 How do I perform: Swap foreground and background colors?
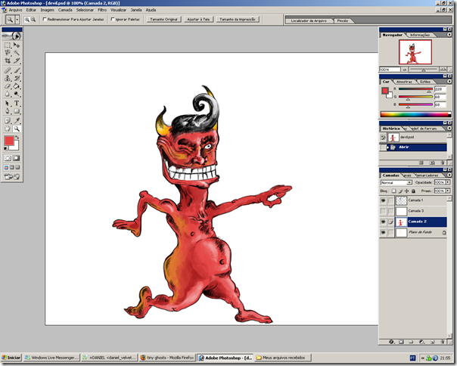[17, 137]
